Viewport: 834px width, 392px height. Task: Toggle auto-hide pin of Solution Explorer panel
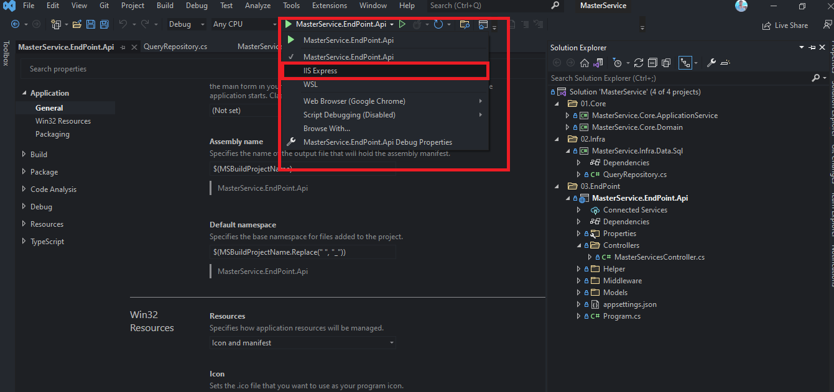813,48
